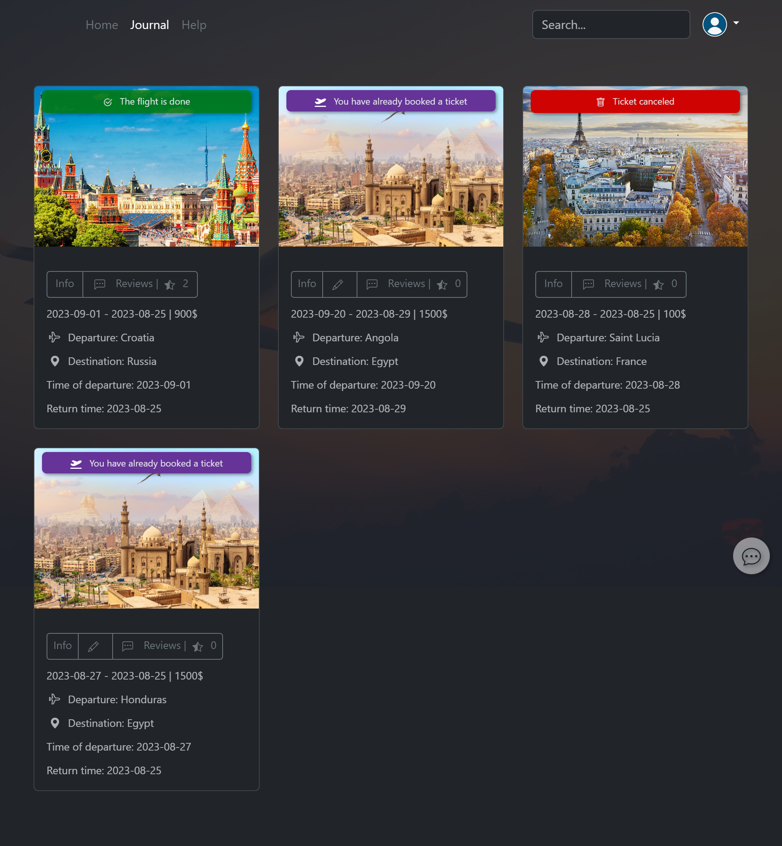Click the star rating icon on France card
The height and width of the screenshot is (846, 782).
pyautogui.click(x=658, y=285)
